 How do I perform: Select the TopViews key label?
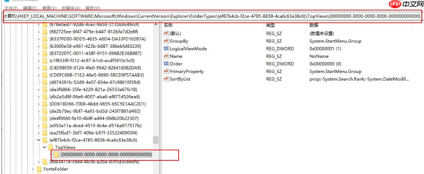65,147
